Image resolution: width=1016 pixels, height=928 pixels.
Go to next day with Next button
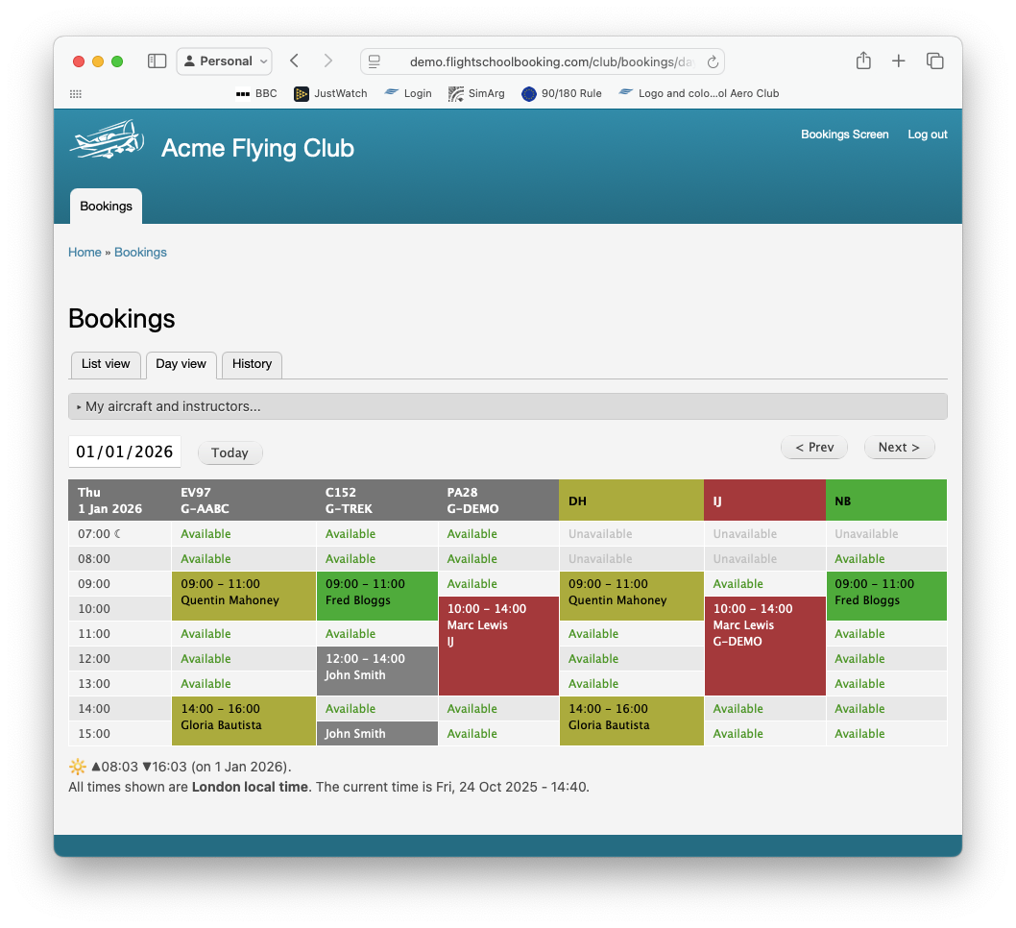tap(899, 448)
